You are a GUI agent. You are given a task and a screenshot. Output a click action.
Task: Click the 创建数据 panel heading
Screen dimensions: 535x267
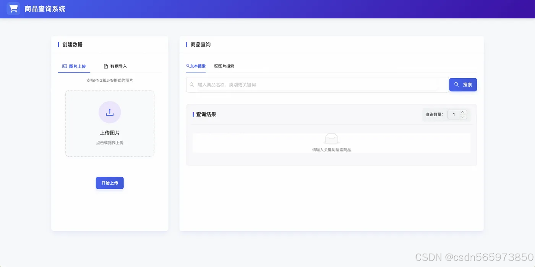point(72,45)
